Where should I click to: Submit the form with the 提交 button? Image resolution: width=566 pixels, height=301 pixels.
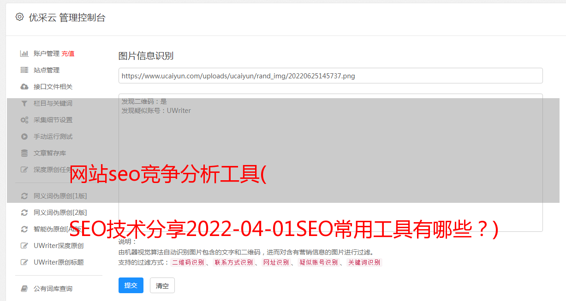point(131,285)
